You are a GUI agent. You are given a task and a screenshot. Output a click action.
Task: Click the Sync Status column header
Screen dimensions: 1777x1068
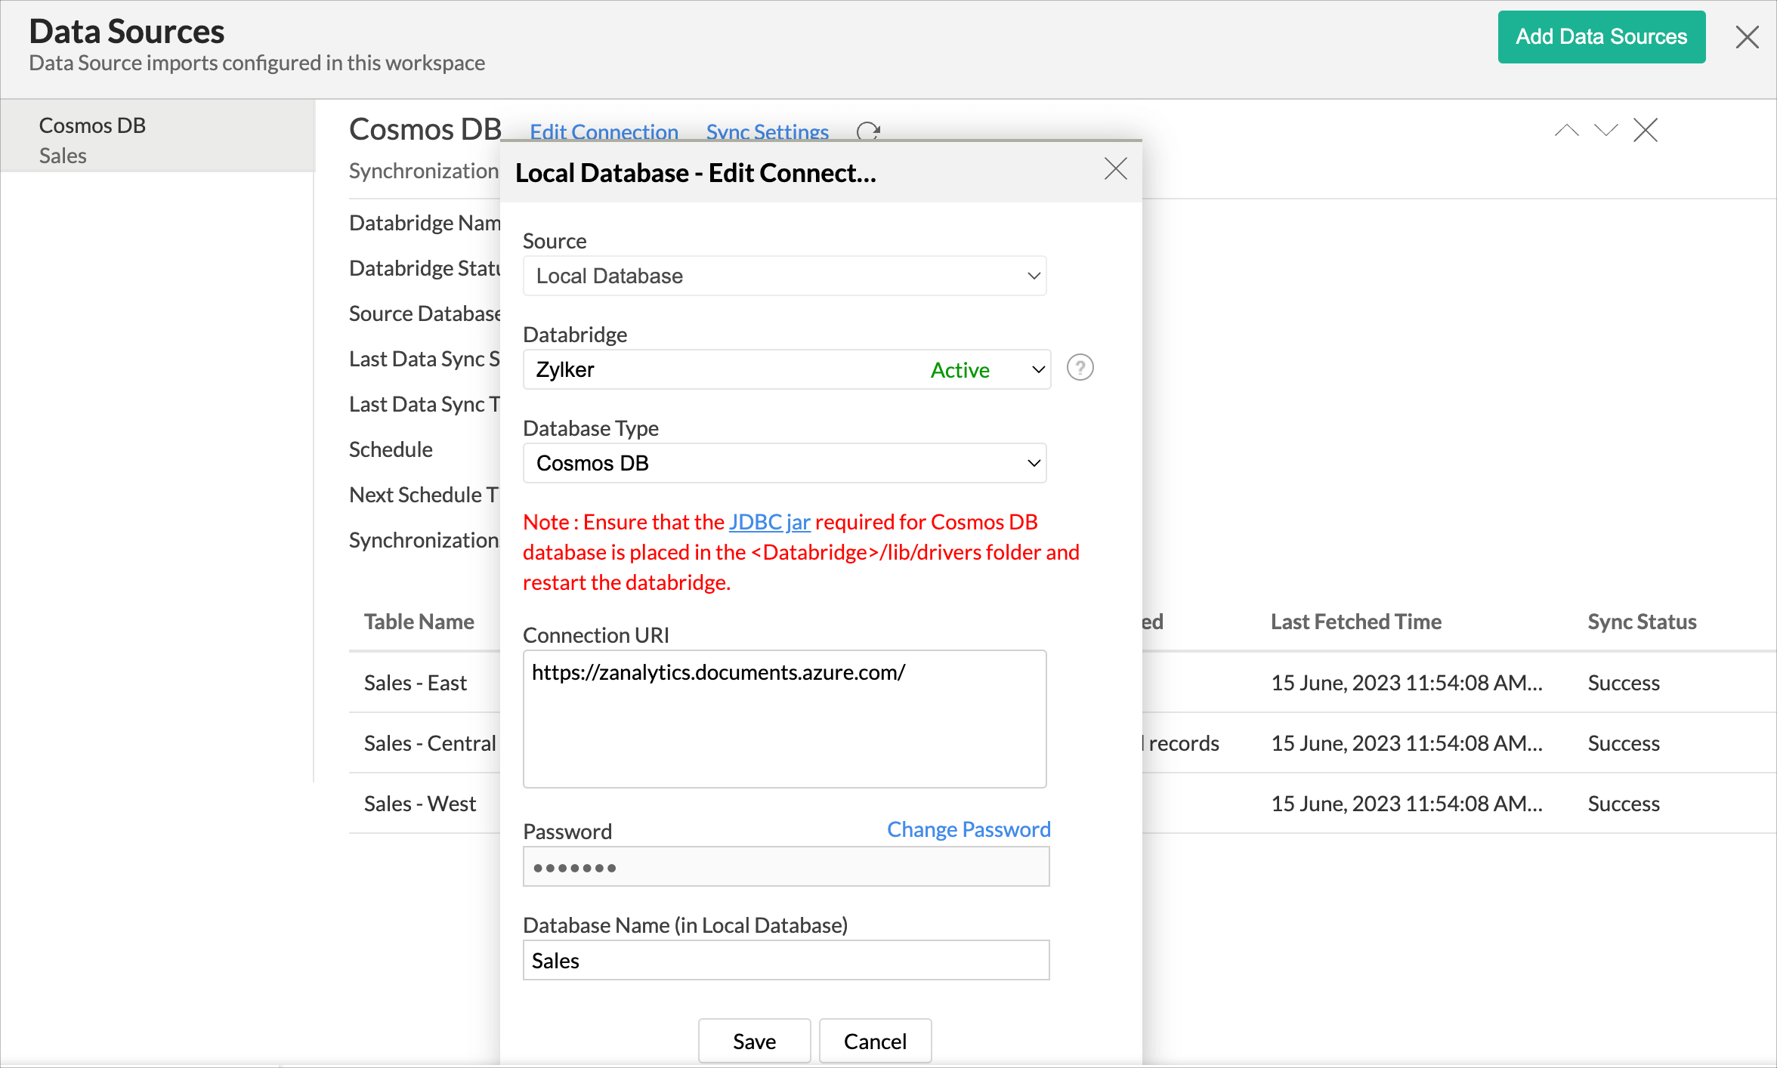tap(1642, 622)
